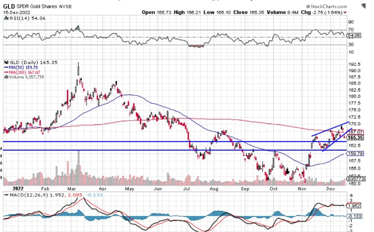374x232 pixels.
Task: Click the 159.78 tag on price axis
Action: [x=355, y=154]
